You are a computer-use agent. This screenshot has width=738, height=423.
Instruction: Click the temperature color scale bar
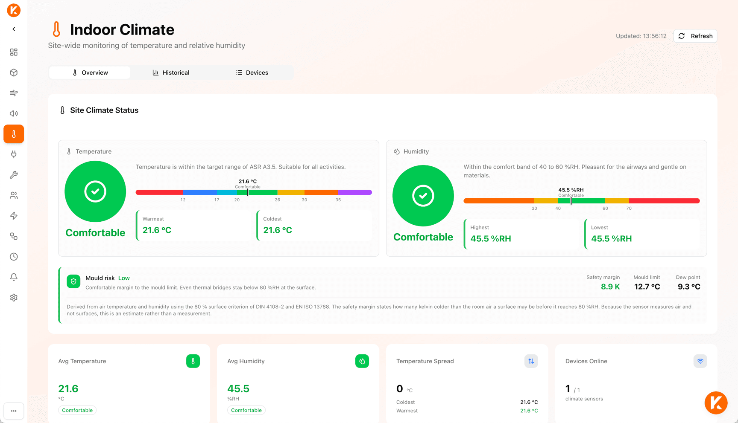(254, 192)
